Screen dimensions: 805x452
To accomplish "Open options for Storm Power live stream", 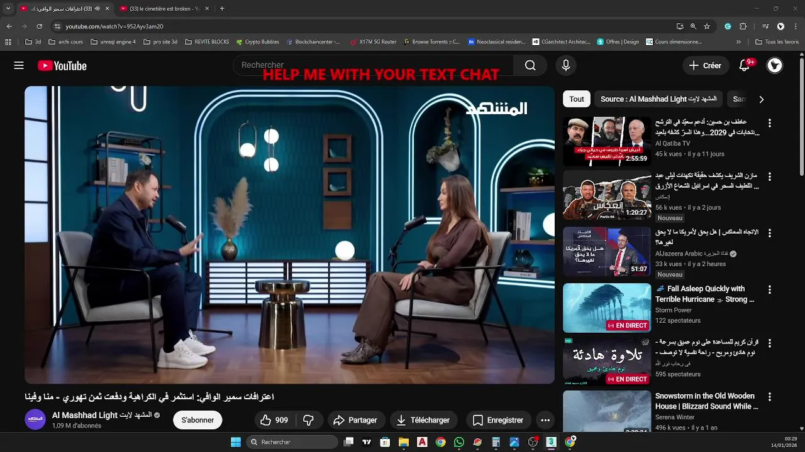I will click(769, 290).
